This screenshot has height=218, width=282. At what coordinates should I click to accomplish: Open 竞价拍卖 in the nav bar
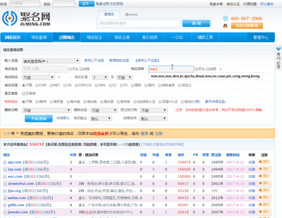(150, 37)
